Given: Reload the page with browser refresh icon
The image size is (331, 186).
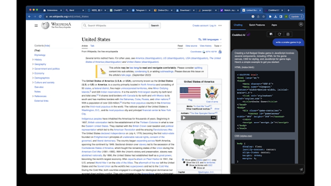Looking at the screenshot, I should coord(40,17).
